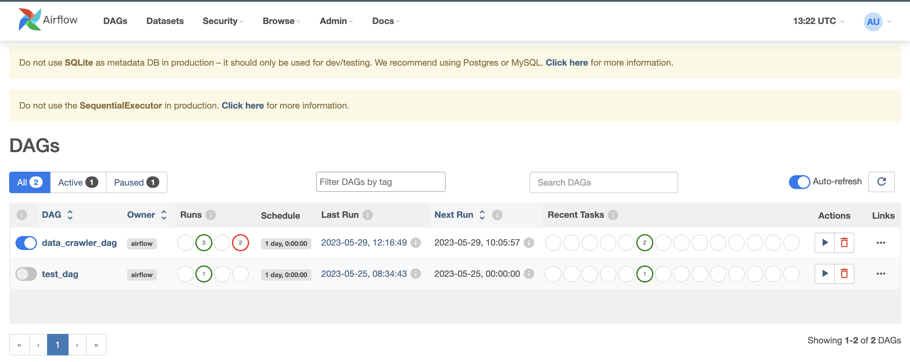Focus the Search DAGs input field

coord(603,182)
